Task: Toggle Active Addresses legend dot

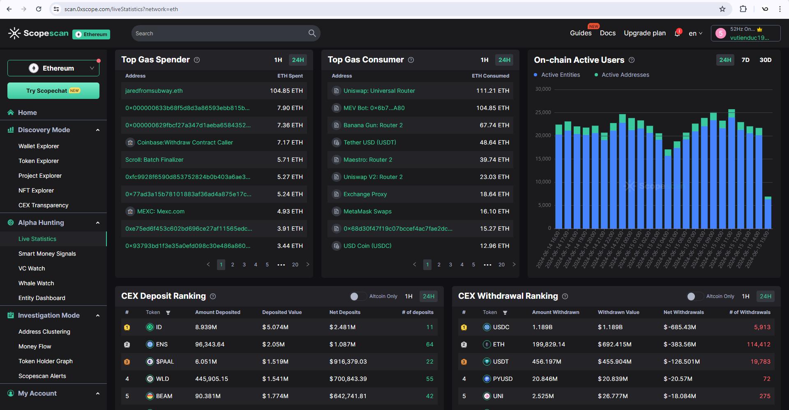Action: point(596,75)
